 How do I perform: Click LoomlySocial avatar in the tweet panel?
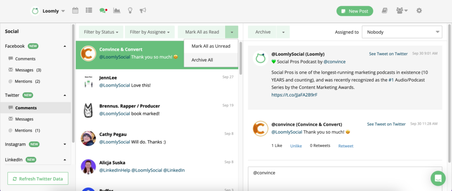coord(260,58)
